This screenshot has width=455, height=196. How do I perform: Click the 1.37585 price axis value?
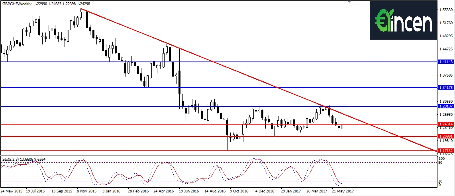coord(446,75)
